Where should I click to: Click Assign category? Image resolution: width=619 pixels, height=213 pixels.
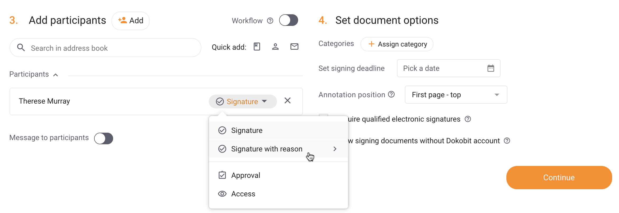[397, 44]
